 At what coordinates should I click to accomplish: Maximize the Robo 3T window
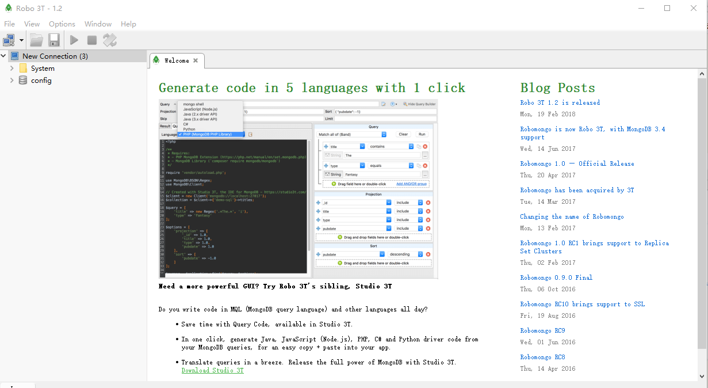pos(667,8)
